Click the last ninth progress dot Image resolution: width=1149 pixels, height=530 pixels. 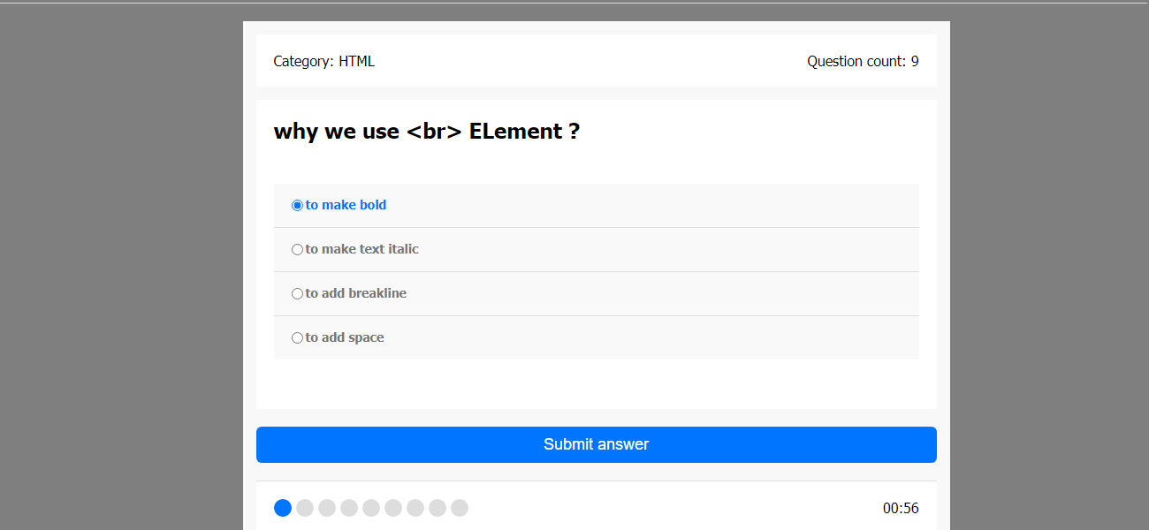click(x=460, y=508)
